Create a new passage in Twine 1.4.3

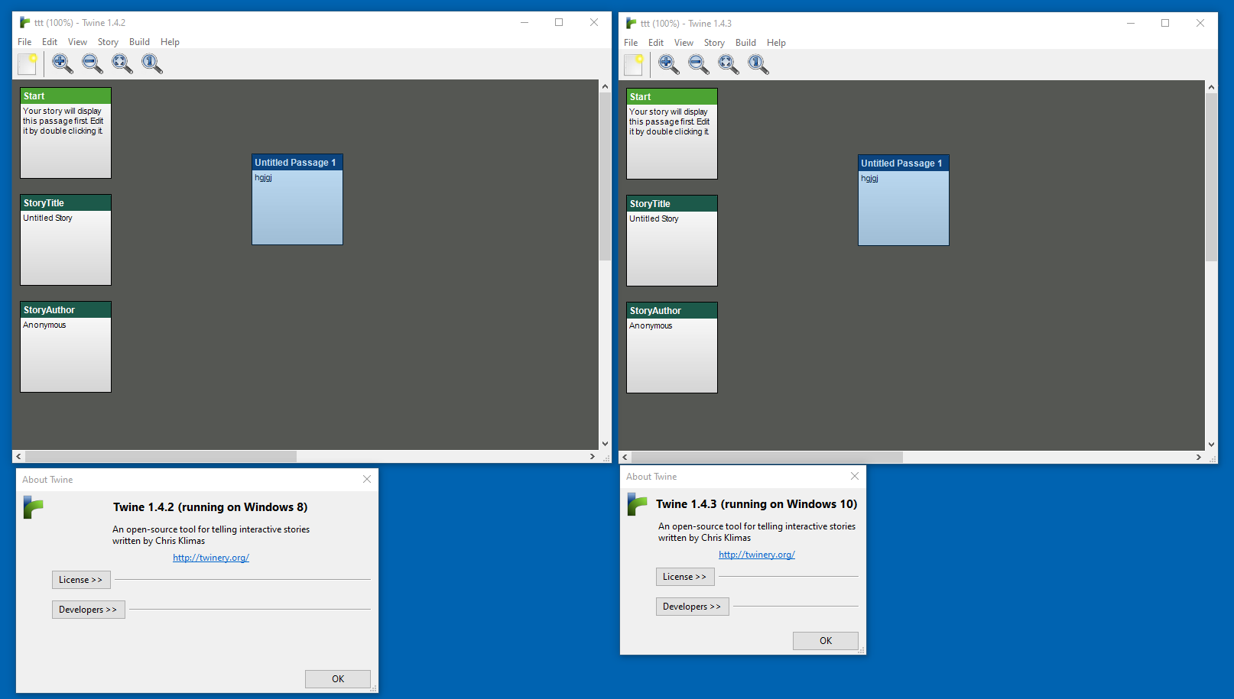(x=633, y=65)
